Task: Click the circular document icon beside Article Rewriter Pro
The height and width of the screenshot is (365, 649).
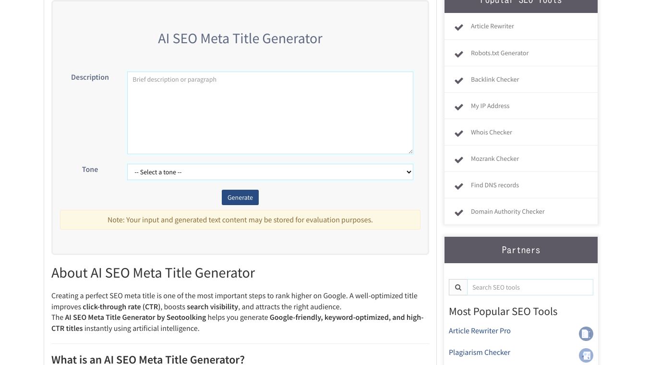Action: coord(586,333)
